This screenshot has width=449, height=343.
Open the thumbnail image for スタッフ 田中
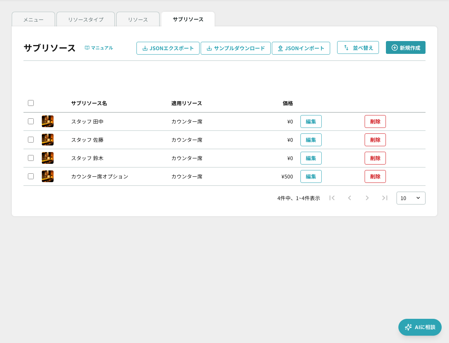point(48,121)
